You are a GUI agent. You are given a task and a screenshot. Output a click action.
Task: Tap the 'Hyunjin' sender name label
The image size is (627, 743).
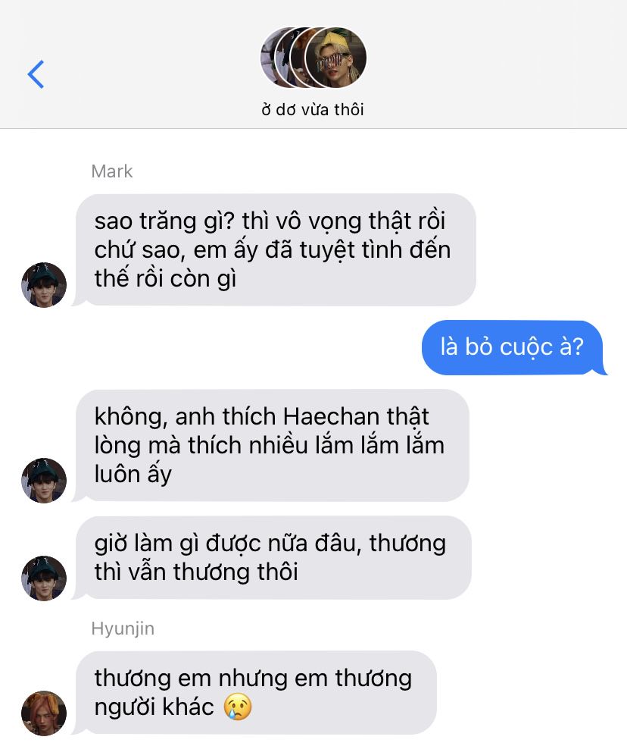(123, 629)
